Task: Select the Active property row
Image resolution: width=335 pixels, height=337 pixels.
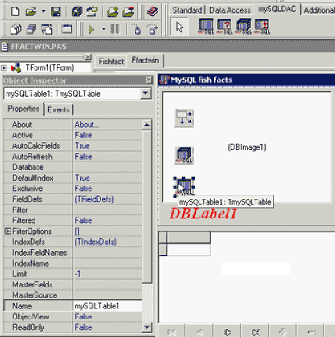Action: click(73, 135)
